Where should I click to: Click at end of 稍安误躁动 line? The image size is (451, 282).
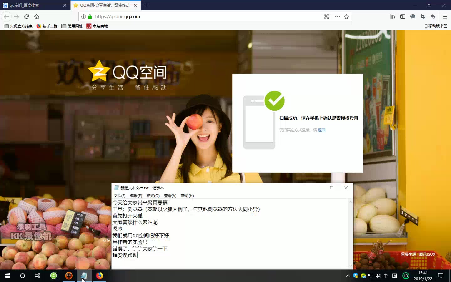(x=138, y=255)
